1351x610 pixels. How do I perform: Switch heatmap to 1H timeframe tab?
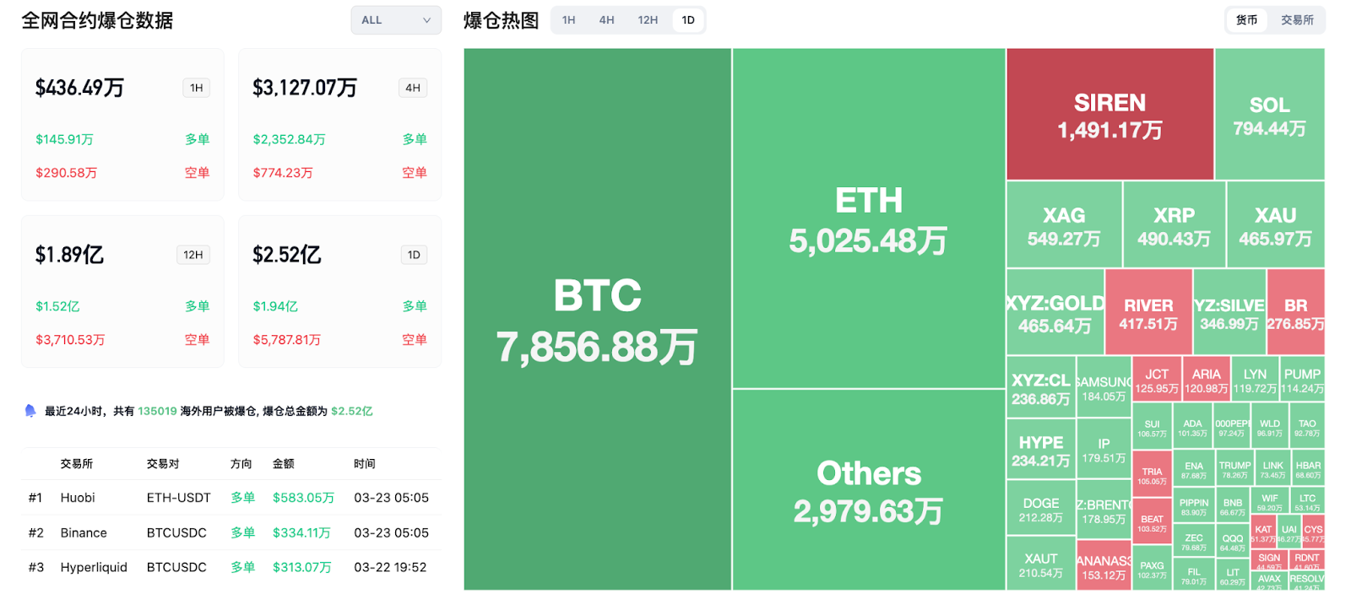pyautogui.click(x=568, y=20)
